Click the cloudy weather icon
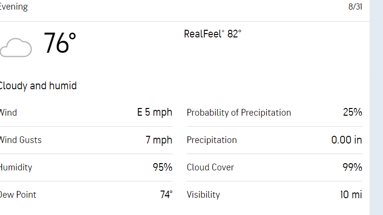 tap(16, 48)
